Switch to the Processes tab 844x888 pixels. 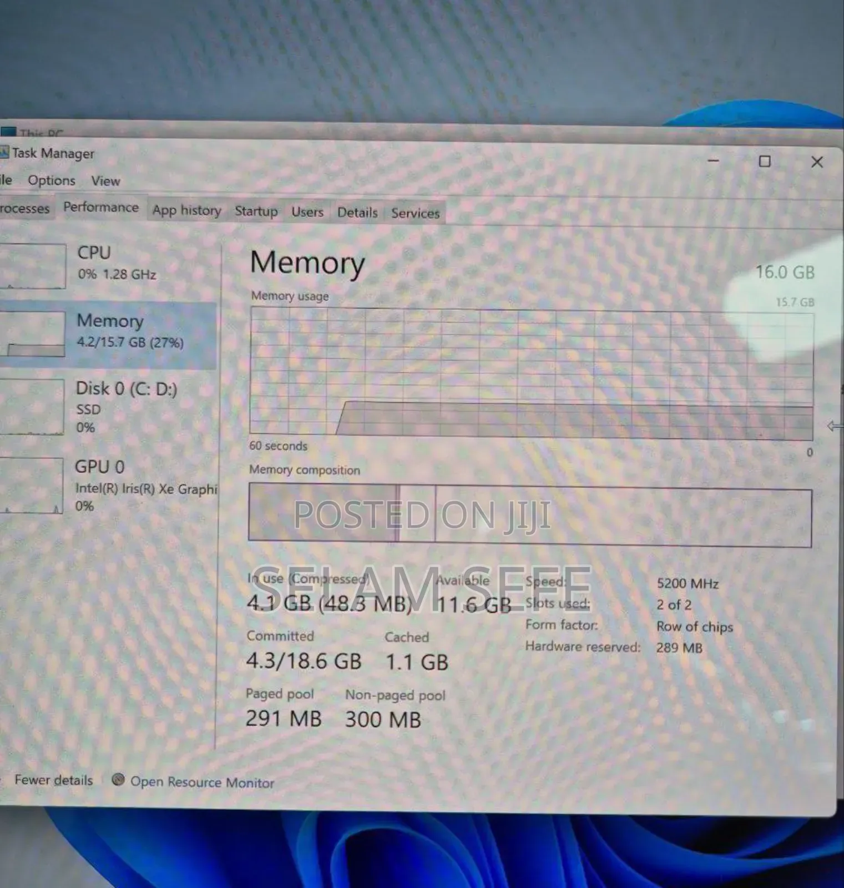point(25,209)
